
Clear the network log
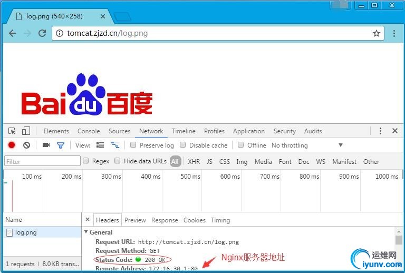tap(26, 145)
